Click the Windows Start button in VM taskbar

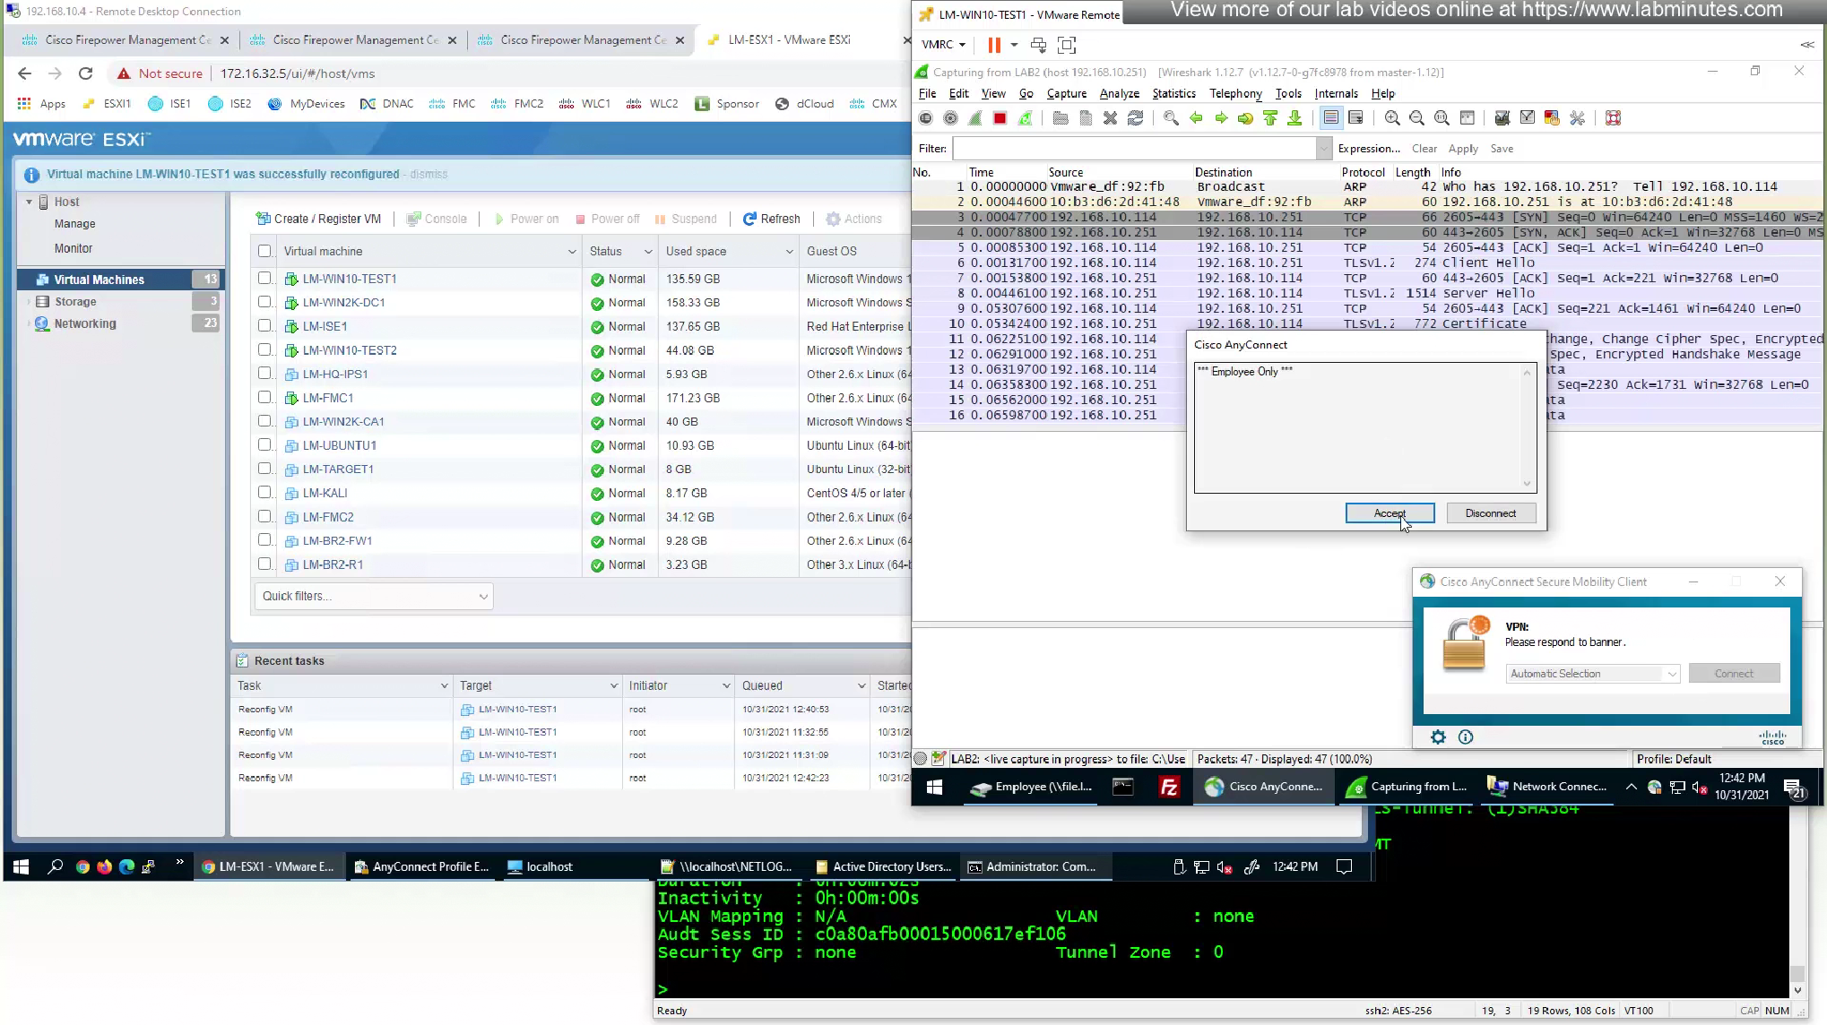point(934,787)
